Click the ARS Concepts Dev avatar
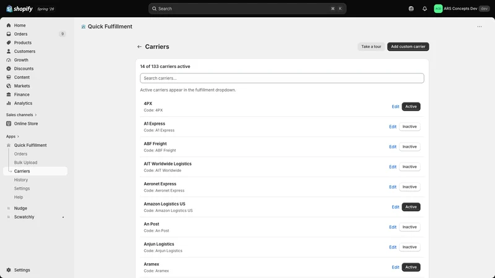The width and height of the screenshot is (495, 278). pos(438,9)
